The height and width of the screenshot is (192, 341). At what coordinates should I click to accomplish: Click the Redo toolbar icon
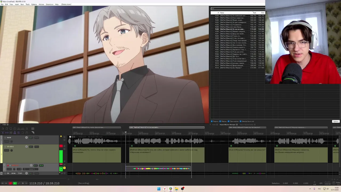pos(23,129)
